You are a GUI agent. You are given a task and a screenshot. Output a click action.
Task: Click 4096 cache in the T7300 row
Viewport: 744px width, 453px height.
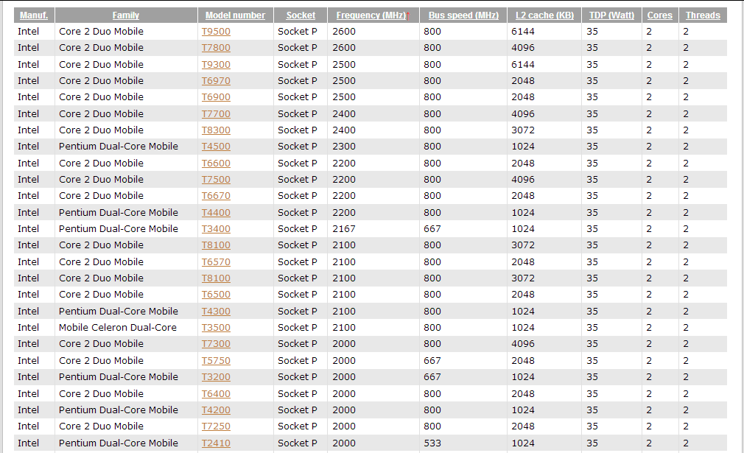523,343
